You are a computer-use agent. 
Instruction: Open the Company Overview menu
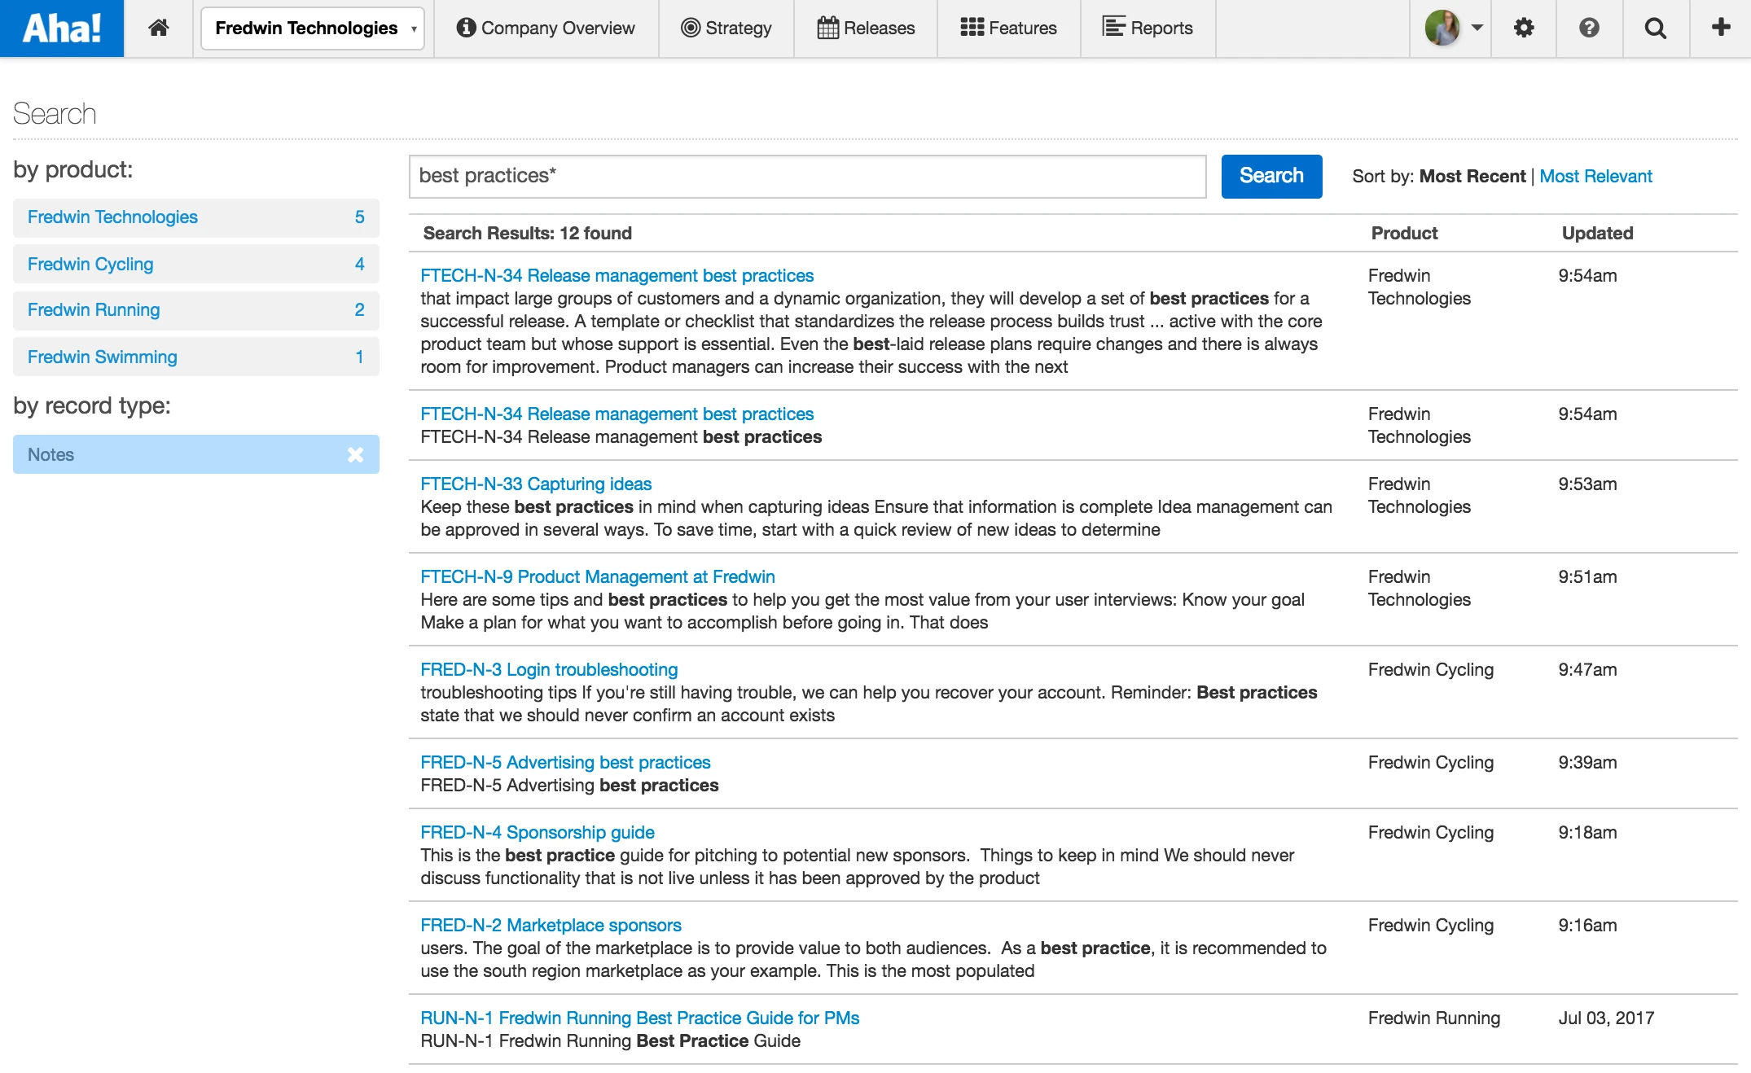[546, 28]
